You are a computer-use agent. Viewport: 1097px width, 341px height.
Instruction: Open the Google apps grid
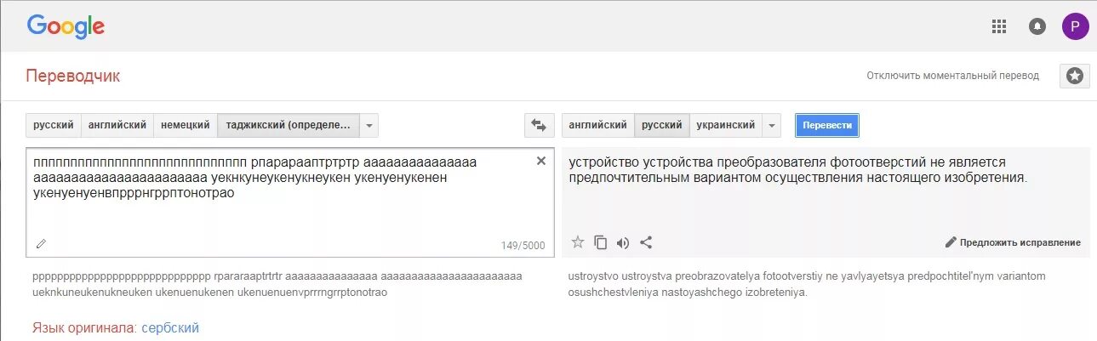(x=999, y=26)
